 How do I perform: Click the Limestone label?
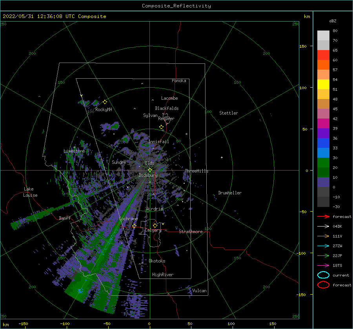[74, 151]
